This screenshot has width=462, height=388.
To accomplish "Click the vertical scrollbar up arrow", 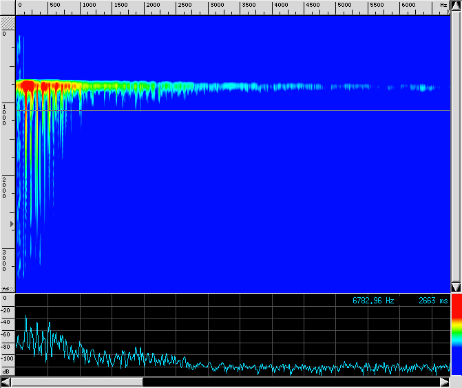I will 455,6.
